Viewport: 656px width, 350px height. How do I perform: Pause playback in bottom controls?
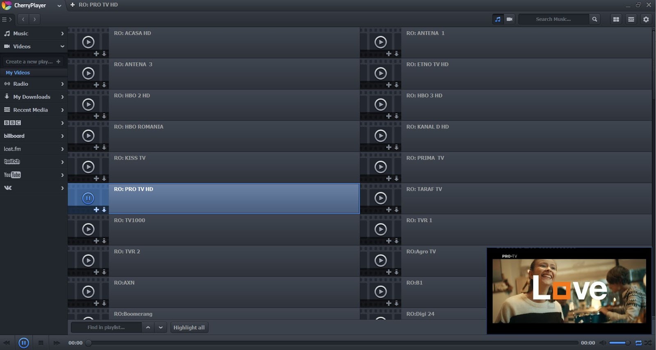tap(24, 343)
